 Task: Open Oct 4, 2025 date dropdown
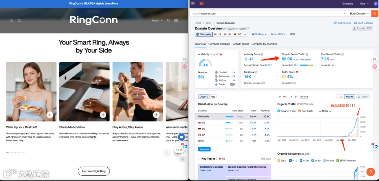coord(278,34)
